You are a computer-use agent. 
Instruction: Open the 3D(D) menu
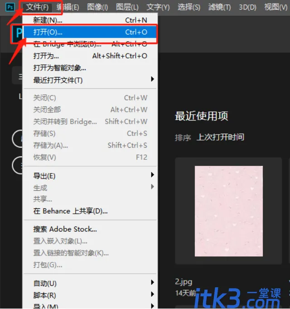click(x=247, y=7)
